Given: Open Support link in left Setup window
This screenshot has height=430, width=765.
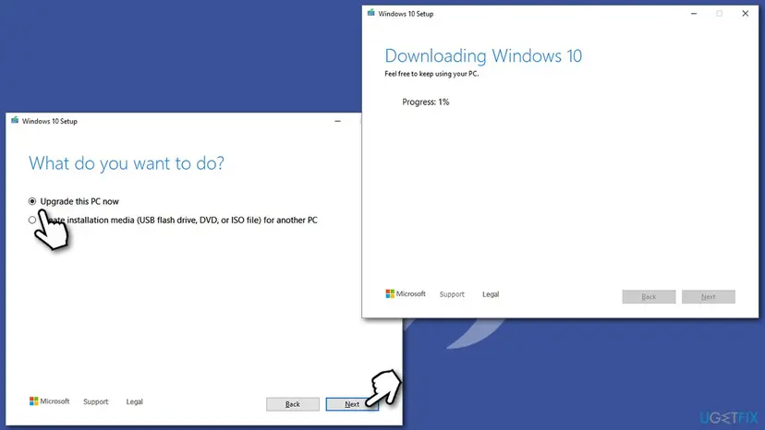Looking at the screenshot, I should point(96,401).
